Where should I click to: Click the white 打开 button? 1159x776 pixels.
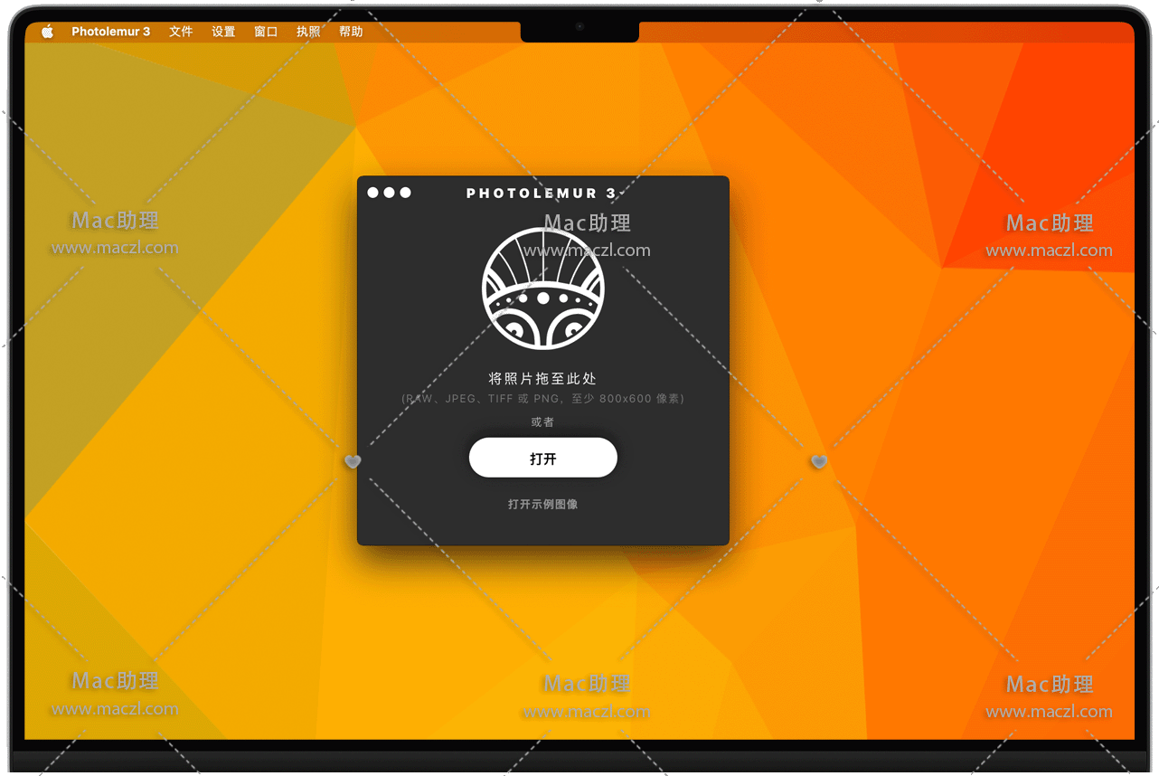[x=543, y=459]
